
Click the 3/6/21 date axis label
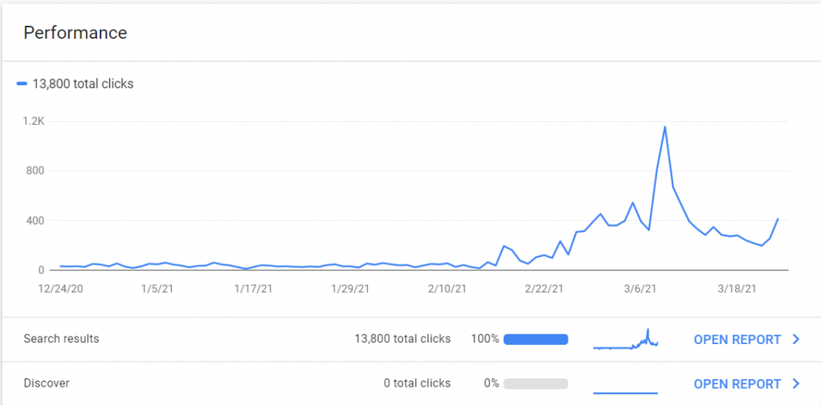coord(640,289)
